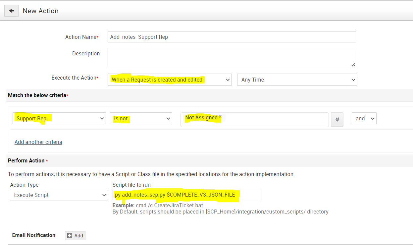Click inside the Description text area
The height and width of the screenshot is (245, 413).
click(x=232, y=57)
